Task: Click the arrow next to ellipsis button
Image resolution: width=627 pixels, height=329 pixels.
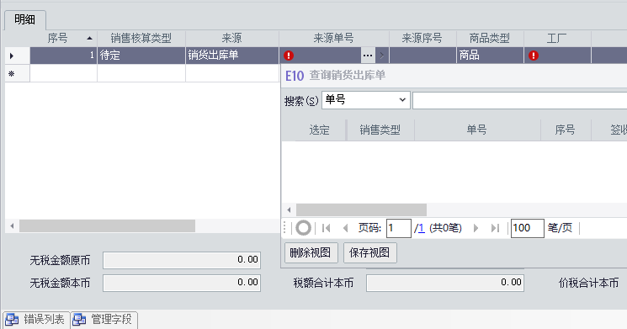Action: (382, 56)
